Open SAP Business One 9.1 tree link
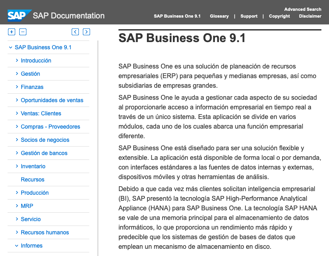 pos(43,47)
